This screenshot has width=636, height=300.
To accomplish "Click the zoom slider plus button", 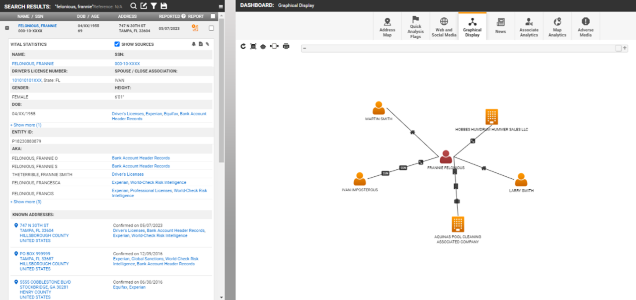I will point(625,48).
